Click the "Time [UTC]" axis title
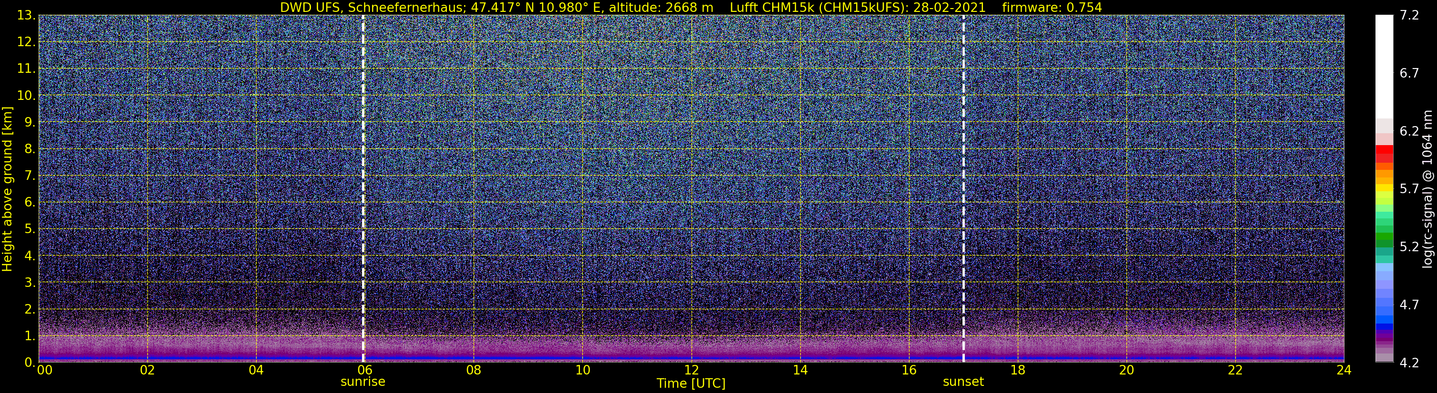The height and width of the screenshot is (393, 1437). pos(691,383)
